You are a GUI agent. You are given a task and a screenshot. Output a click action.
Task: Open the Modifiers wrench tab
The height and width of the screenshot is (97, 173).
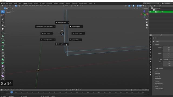click(151, 62)
